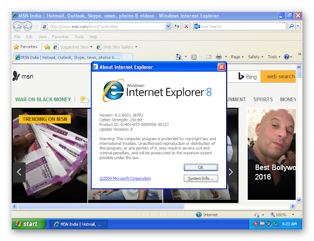
Task: Click the orange web search button
Action: point(278,76)
